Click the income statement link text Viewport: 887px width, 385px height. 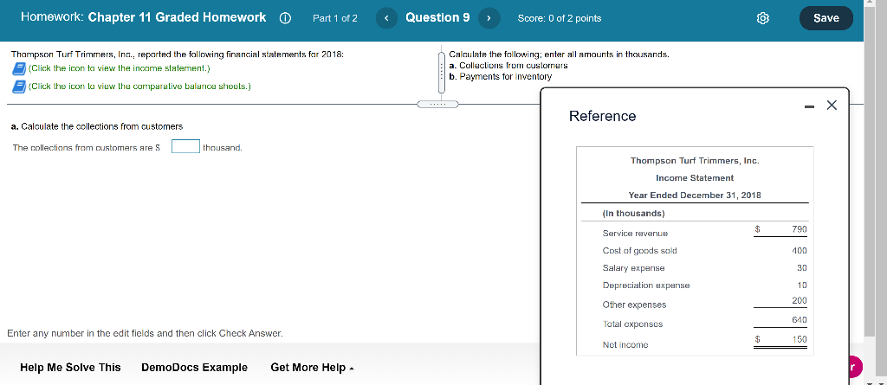tap(120, 68)
